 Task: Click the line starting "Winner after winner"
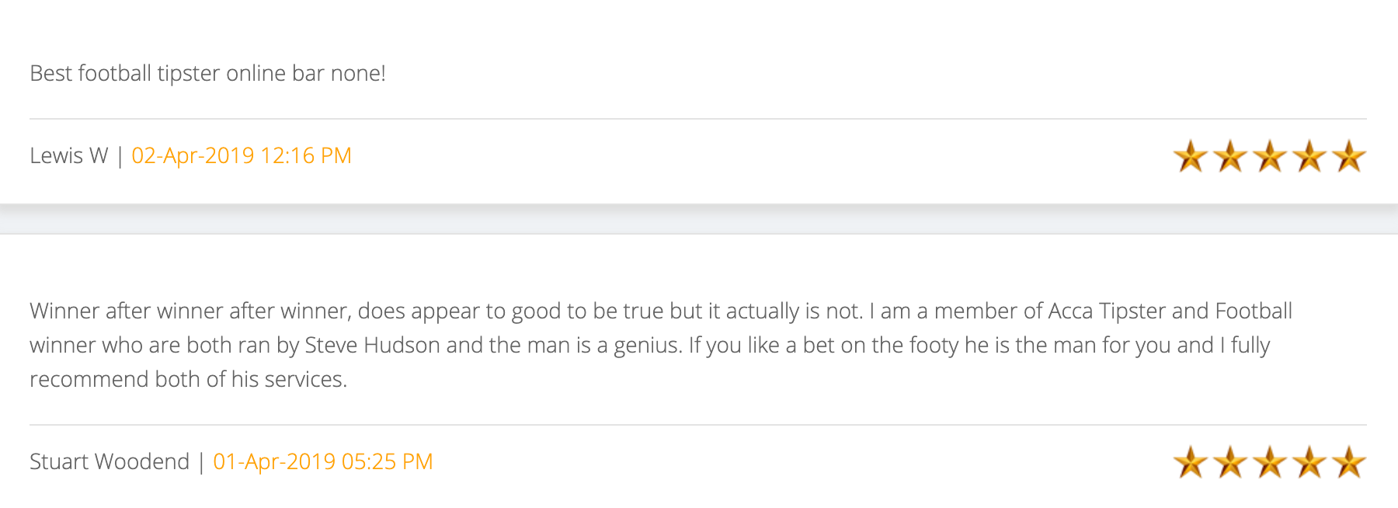click(x=660, y=311)
